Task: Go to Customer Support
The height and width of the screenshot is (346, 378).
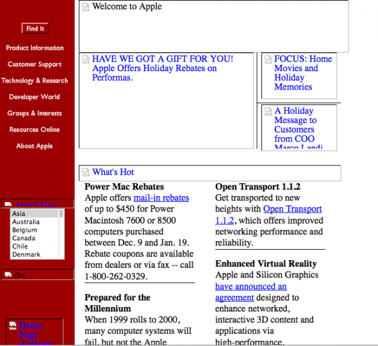Action: 35,64
